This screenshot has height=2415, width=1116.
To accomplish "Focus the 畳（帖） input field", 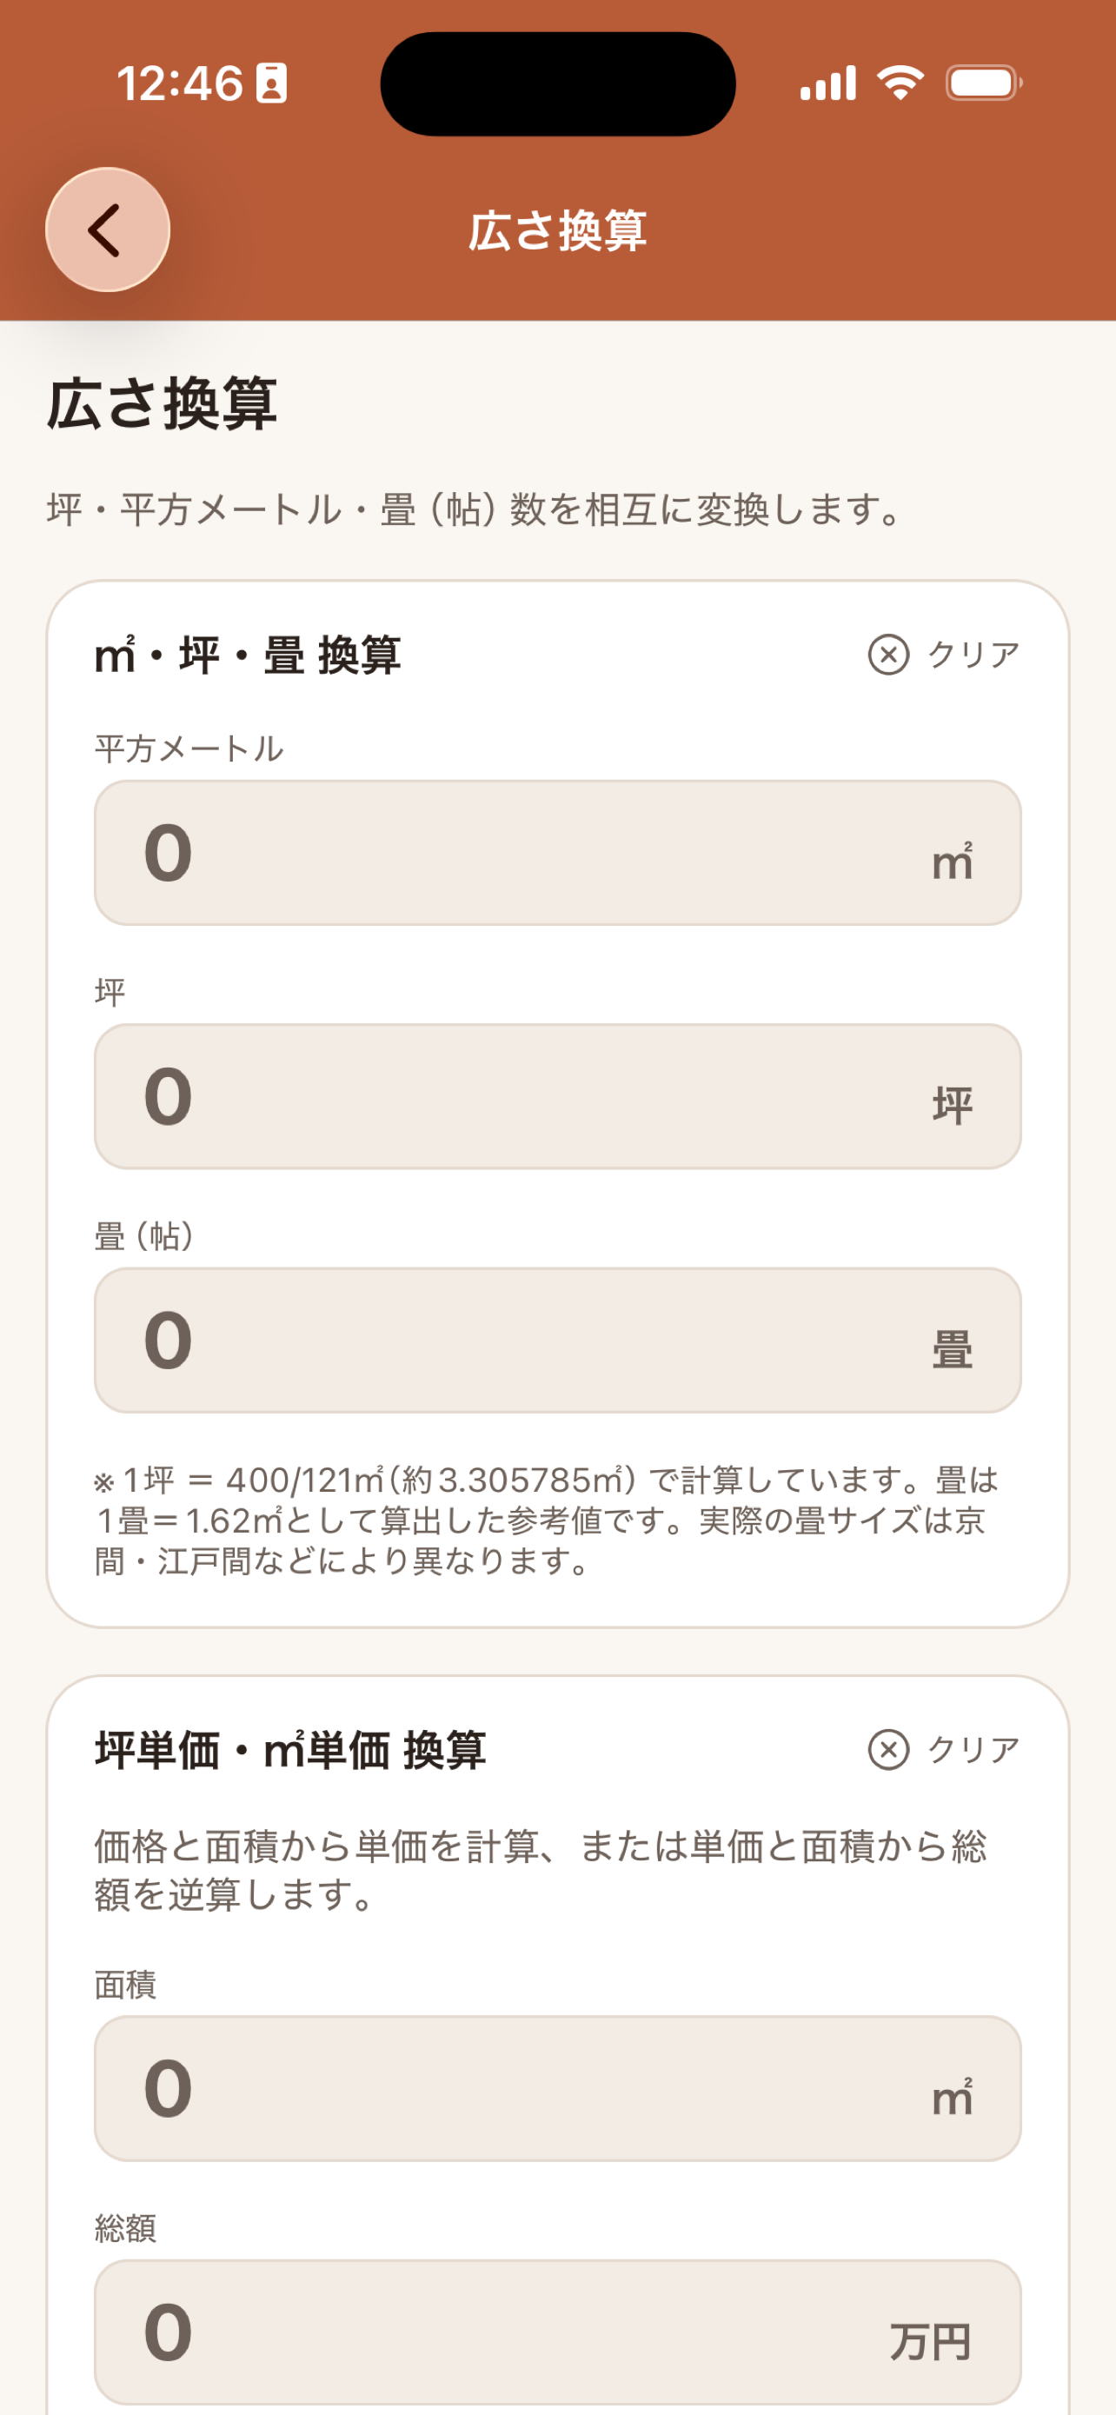I will click(557, 1341).
